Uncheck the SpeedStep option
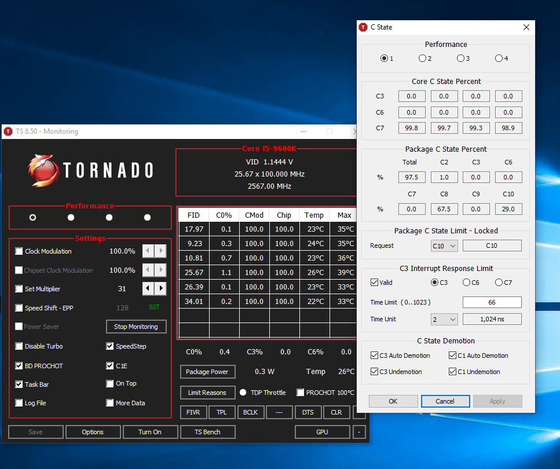This screenshot has height=469, width=560. [110, 346]
